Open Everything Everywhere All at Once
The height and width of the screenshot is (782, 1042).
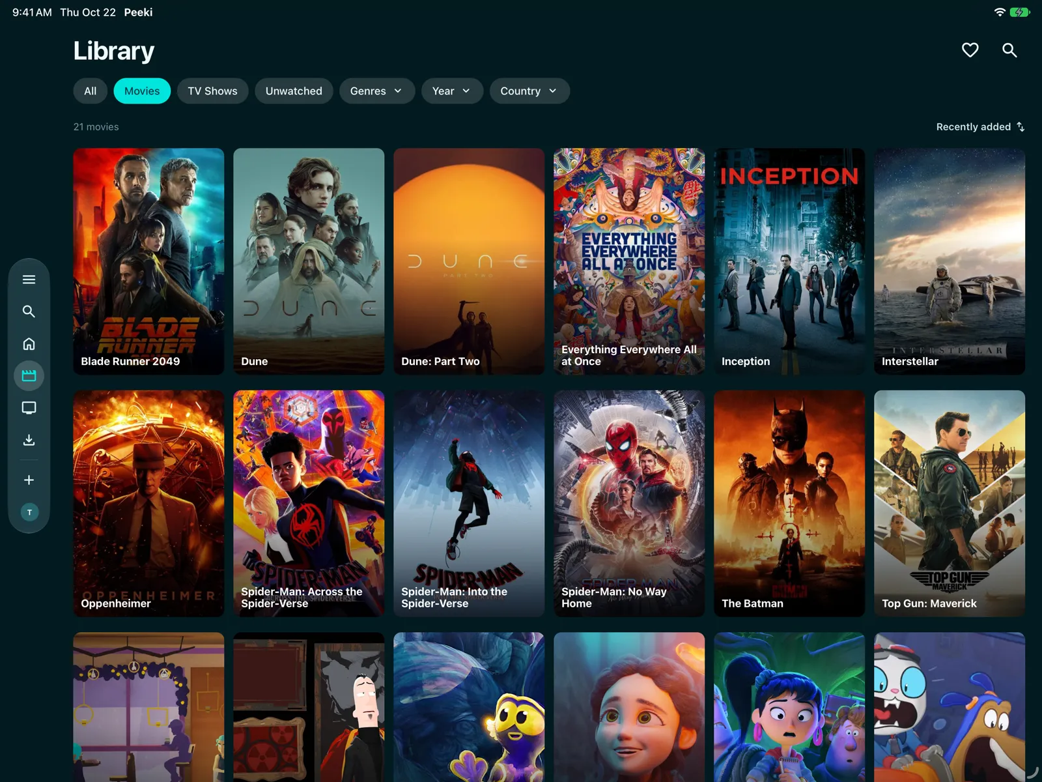pyautogui.click(x=629, y=261)
